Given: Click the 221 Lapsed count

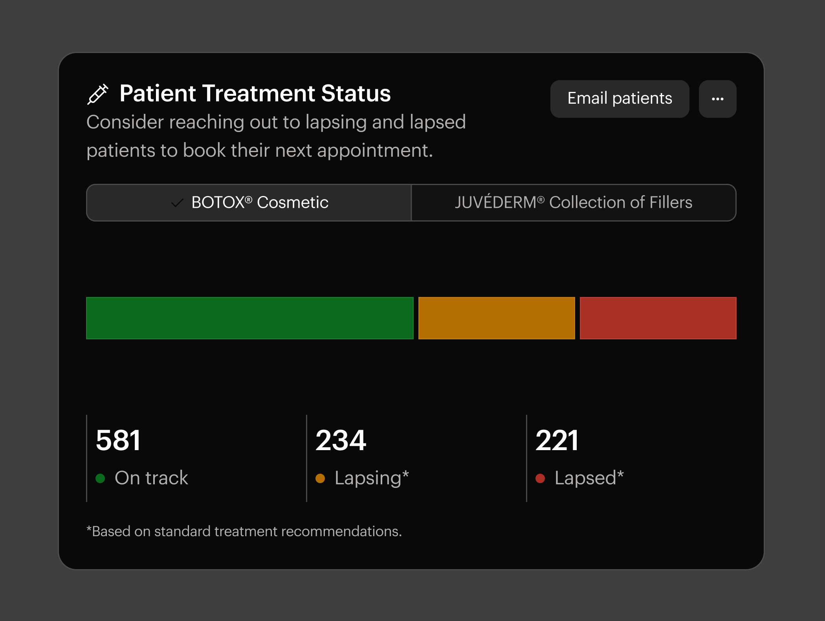Looking at the screenshot, I should (557, 440).
